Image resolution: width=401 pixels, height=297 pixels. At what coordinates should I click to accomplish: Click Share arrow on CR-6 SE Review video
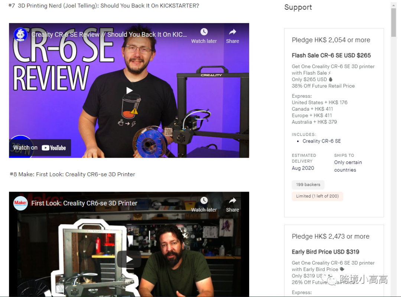(x=232, y=32)
